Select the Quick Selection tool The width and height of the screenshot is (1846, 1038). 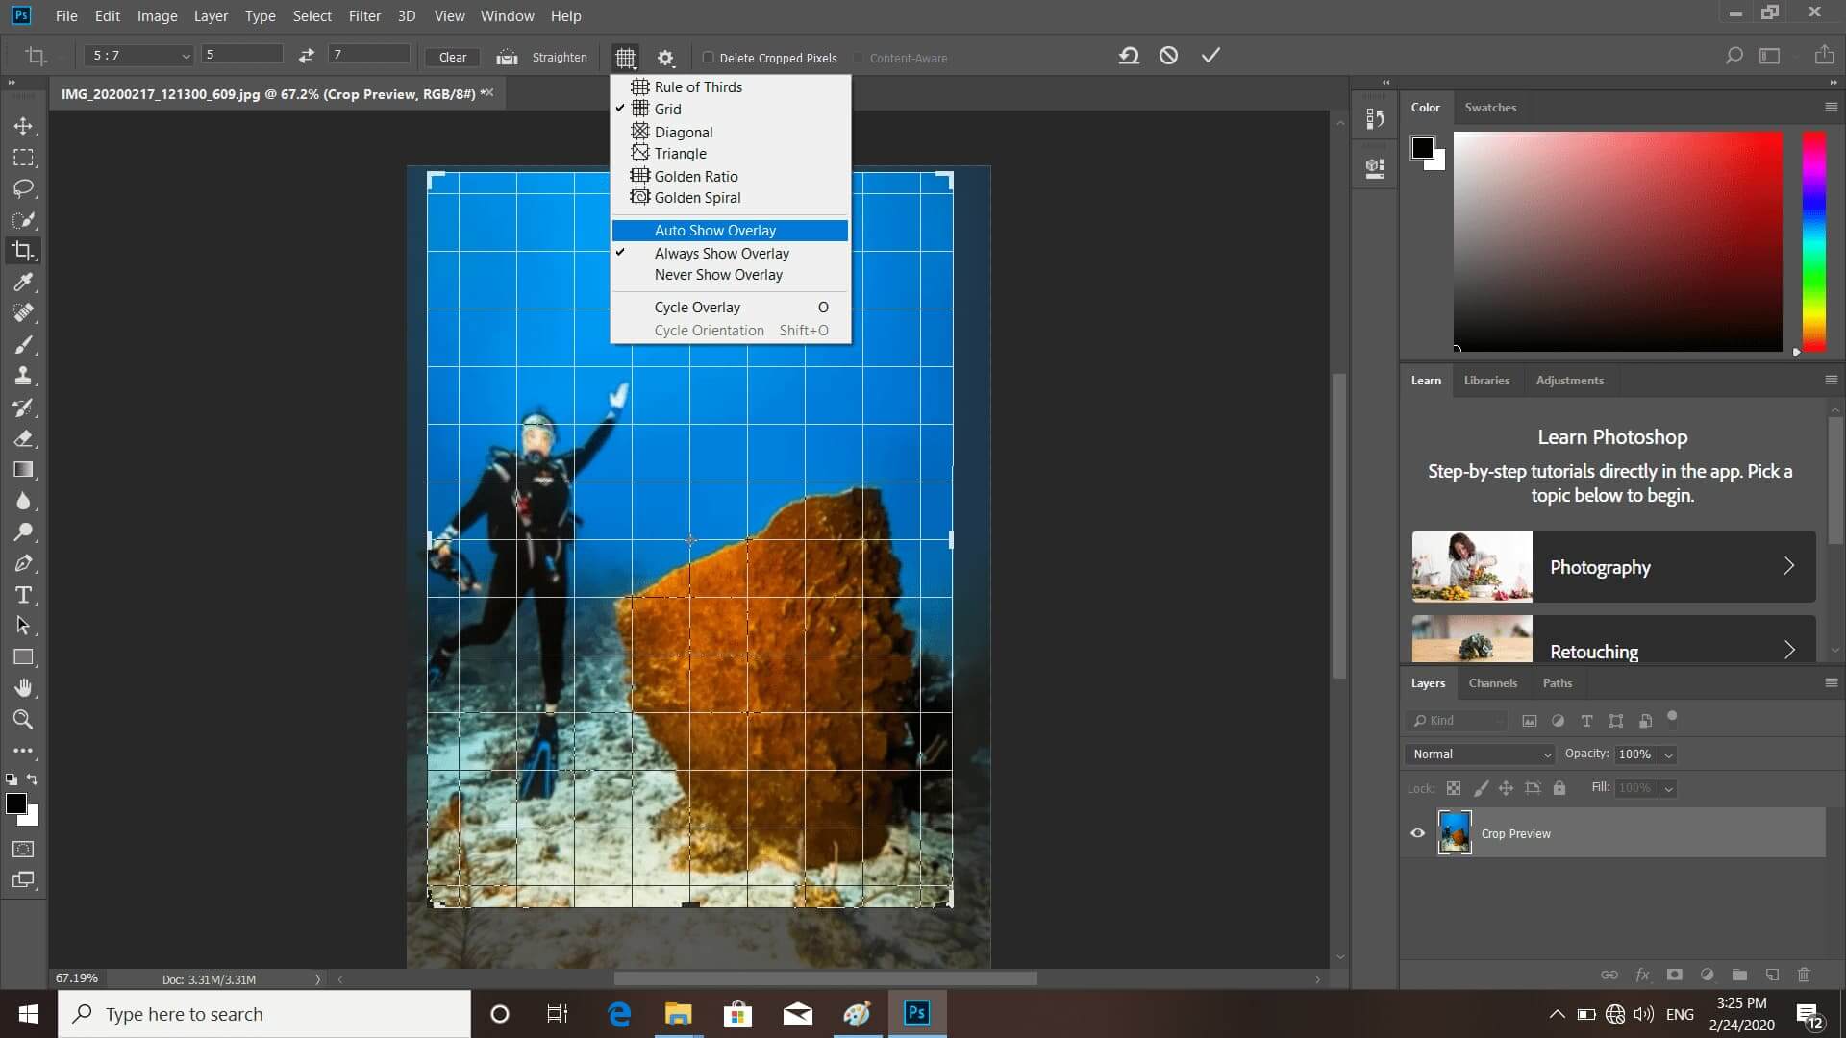(23, 220)
